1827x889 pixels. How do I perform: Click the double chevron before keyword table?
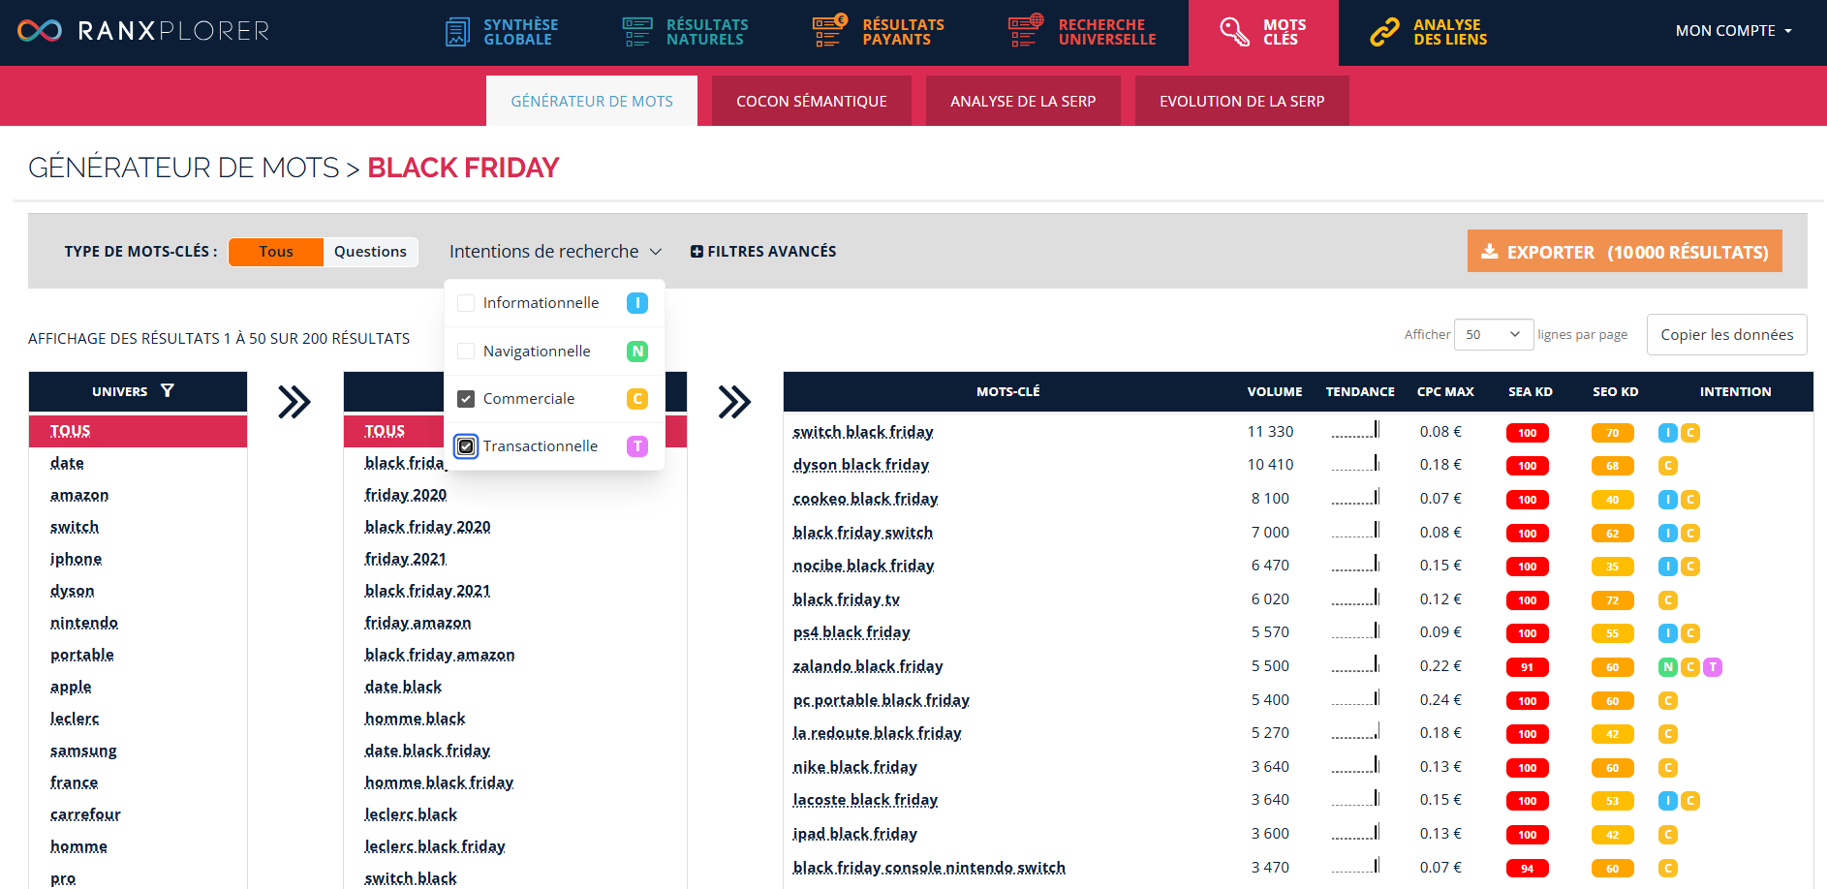734,402
